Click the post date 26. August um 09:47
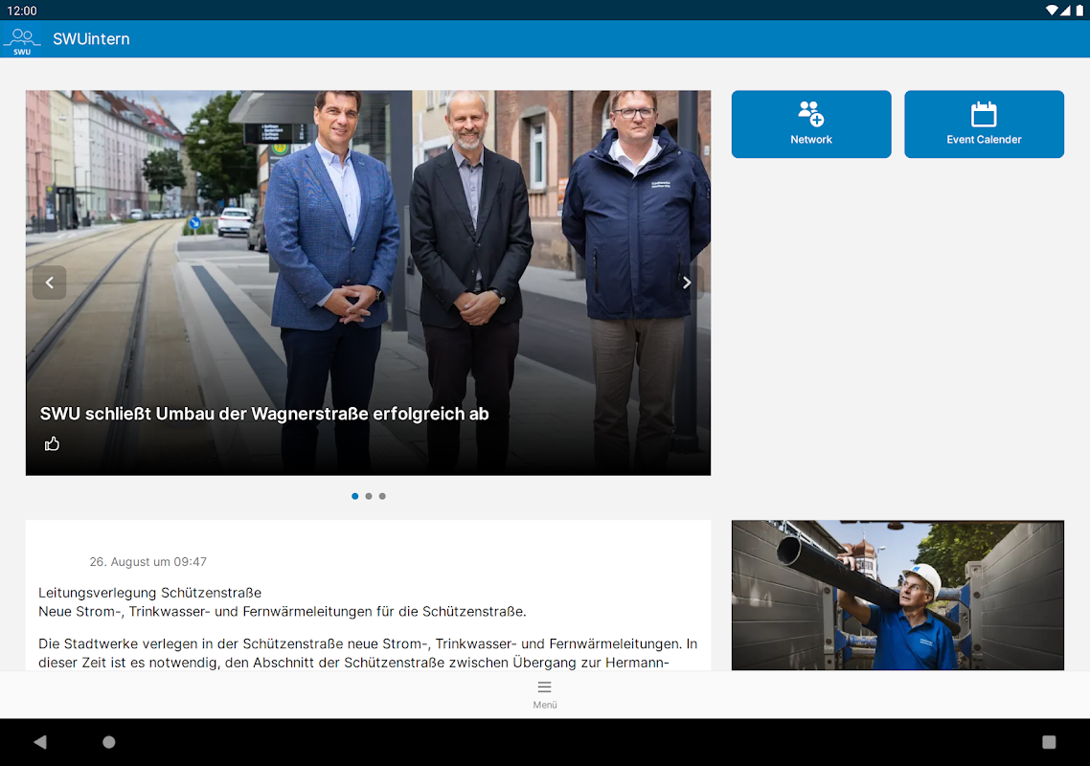This screenshot has width=1090, height=766. 148,562
